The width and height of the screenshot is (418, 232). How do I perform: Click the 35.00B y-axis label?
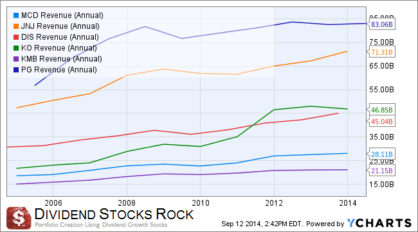[x=381, y=137]
